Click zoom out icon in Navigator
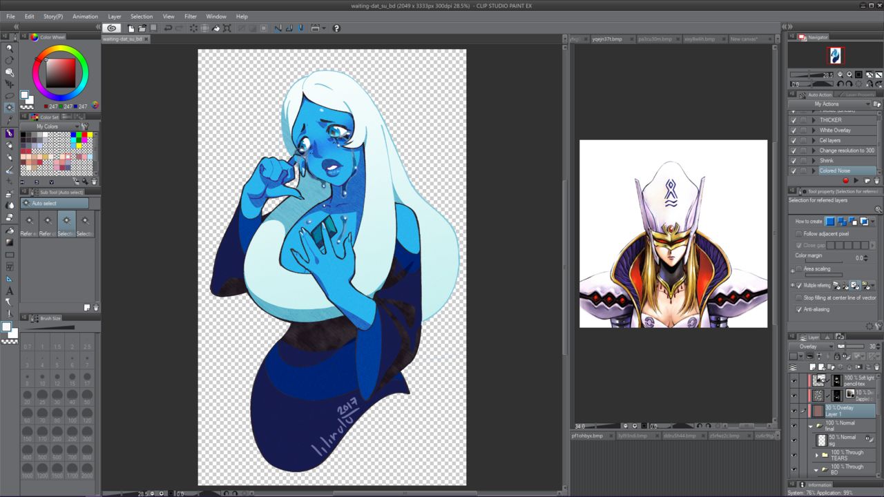This screenshot has width=884, height=497. [840, 75]
